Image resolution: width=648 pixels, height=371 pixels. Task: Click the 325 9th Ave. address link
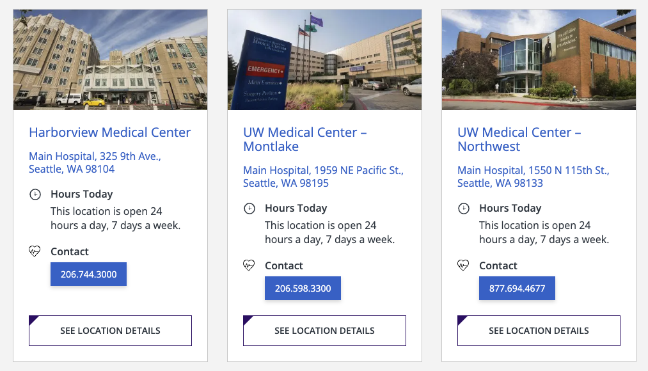tap(95, 162)
